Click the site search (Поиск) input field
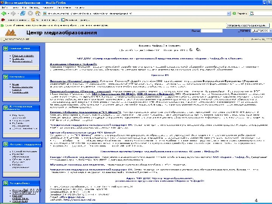The width and height of the screenshot is (272, 204). pyautogui.click(x=212, y=31)
